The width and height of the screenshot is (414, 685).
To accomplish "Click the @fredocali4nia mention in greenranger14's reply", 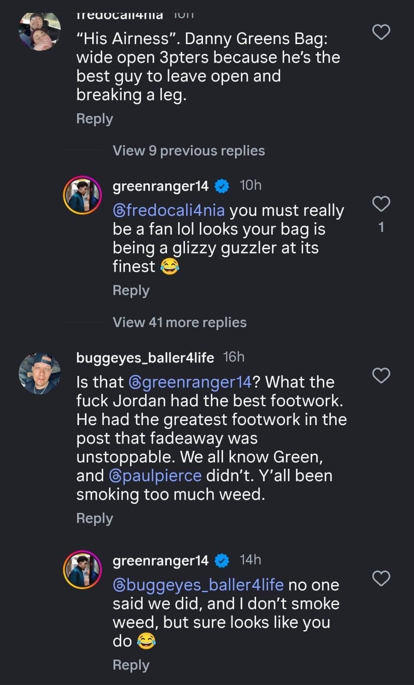I will click(x=169, y=210).
